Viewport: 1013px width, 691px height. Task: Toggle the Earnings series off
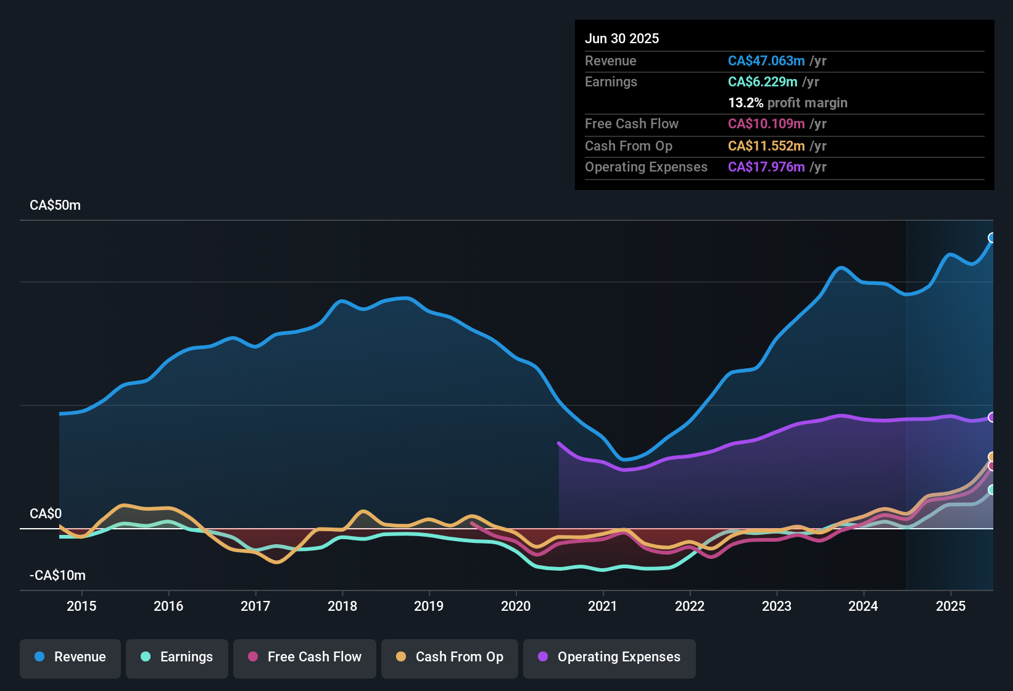[177, 657]
